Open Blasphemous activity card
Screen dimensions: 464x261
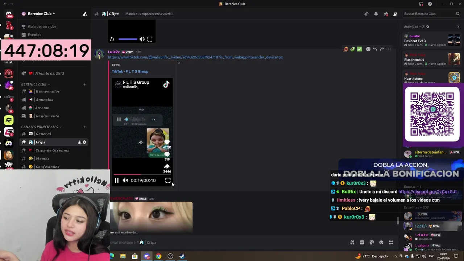click(432, 59)
